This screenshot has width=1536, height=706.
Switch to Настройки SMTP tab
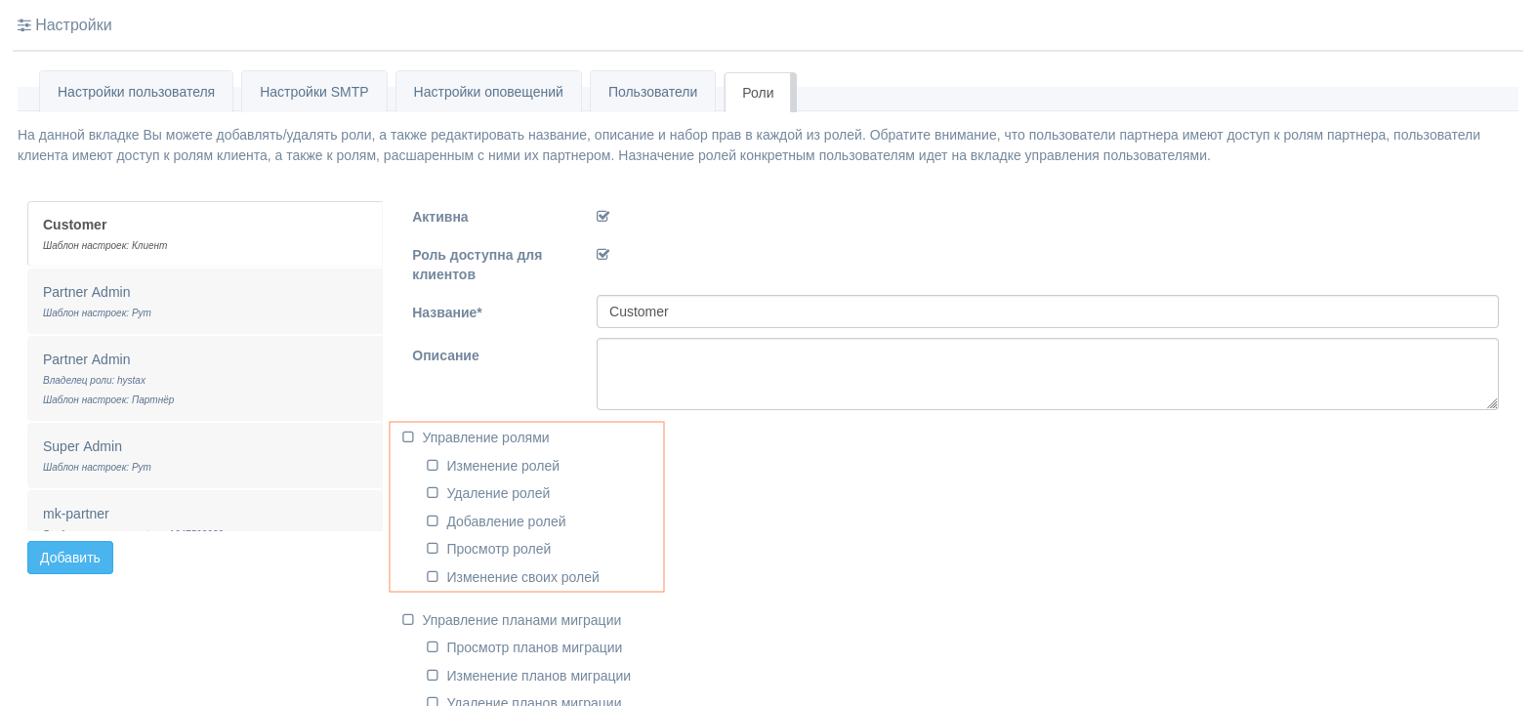(x=313, y=92)
